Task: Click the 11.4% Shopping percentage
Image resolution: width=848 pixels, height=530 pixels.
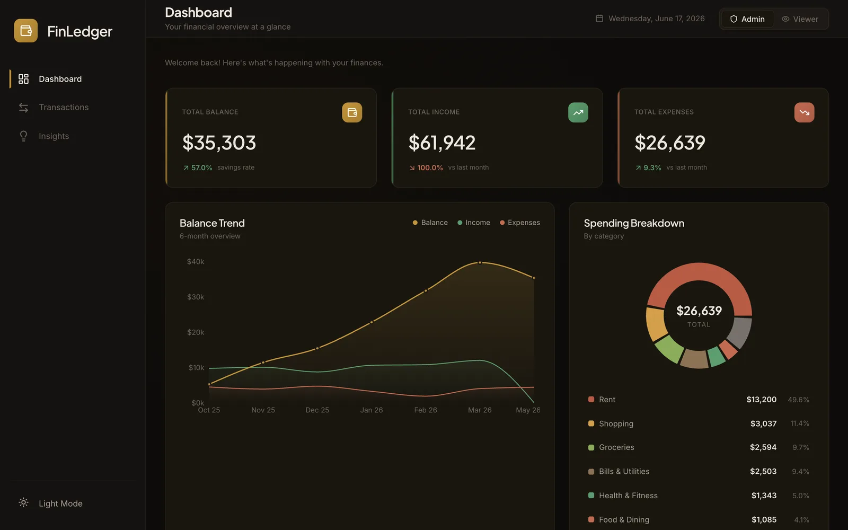Action: (800, 423)
